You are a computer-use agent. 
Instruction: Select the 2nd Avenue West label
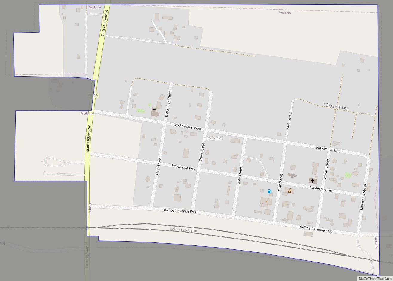(188, 126)
